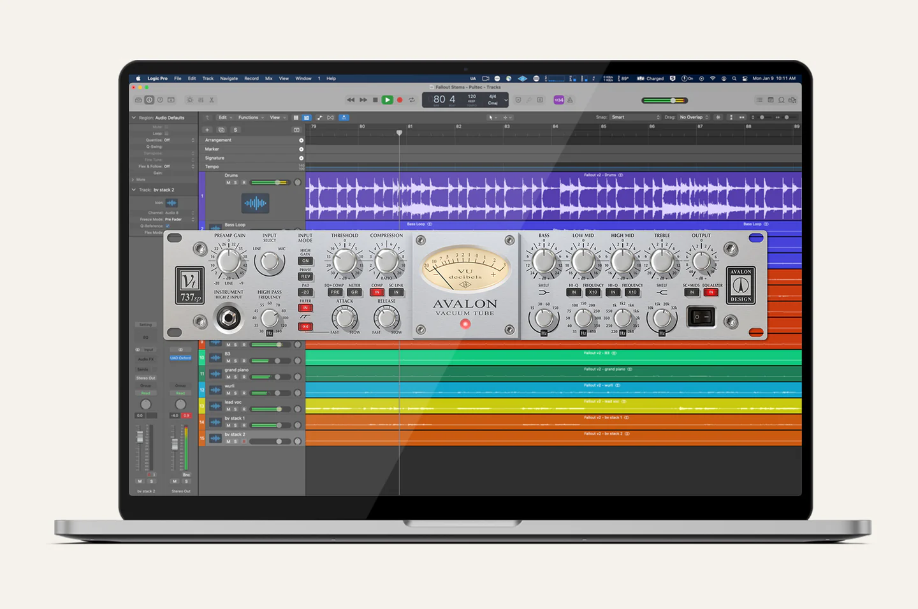Toggle the Cycle loop button
The height and width of the screenshot is (609, 918).
click(x=412, y=100)
